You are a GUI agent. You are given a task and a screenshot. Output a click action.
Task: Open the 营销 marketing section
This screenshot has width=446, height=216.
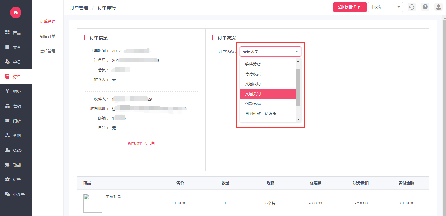click(x=13, y=106)
